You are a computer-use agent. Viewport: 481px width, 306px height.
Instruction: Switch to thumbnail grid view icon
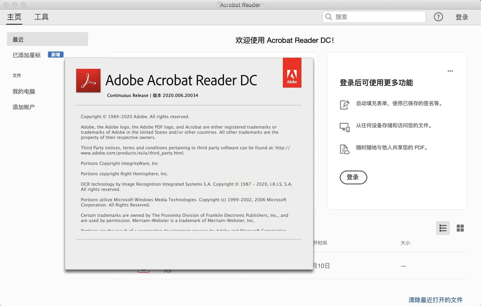click(x=460, y=228)
